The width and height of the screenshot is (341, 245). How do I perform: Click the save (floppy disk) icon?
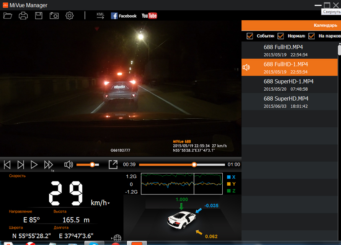[39, 16]
